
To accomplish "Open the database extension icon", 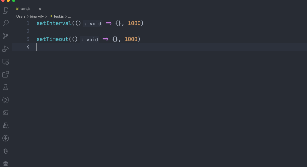I will coord(5,163).
